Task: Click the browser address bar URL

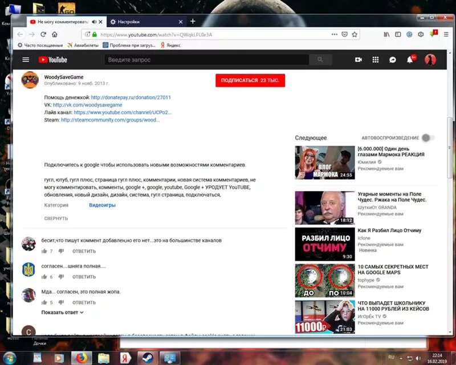Action: [x=156, y=34]
